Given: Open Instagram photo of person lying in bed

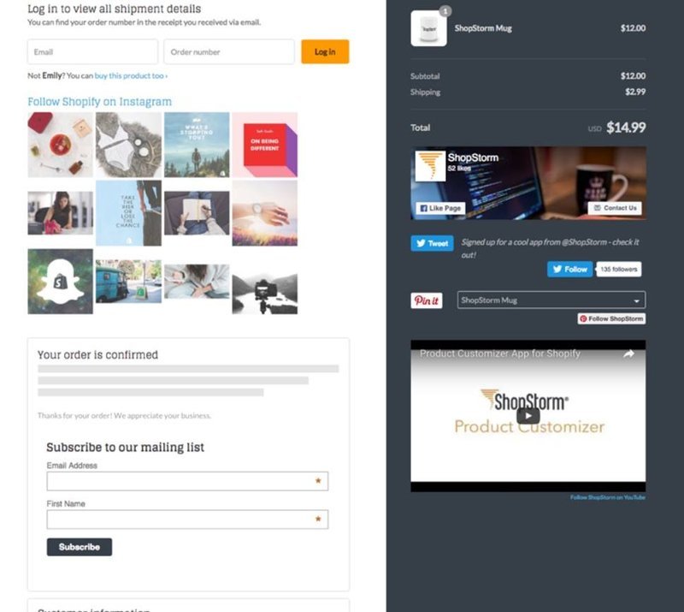Looking at the screenshot, I should [197, 282].
